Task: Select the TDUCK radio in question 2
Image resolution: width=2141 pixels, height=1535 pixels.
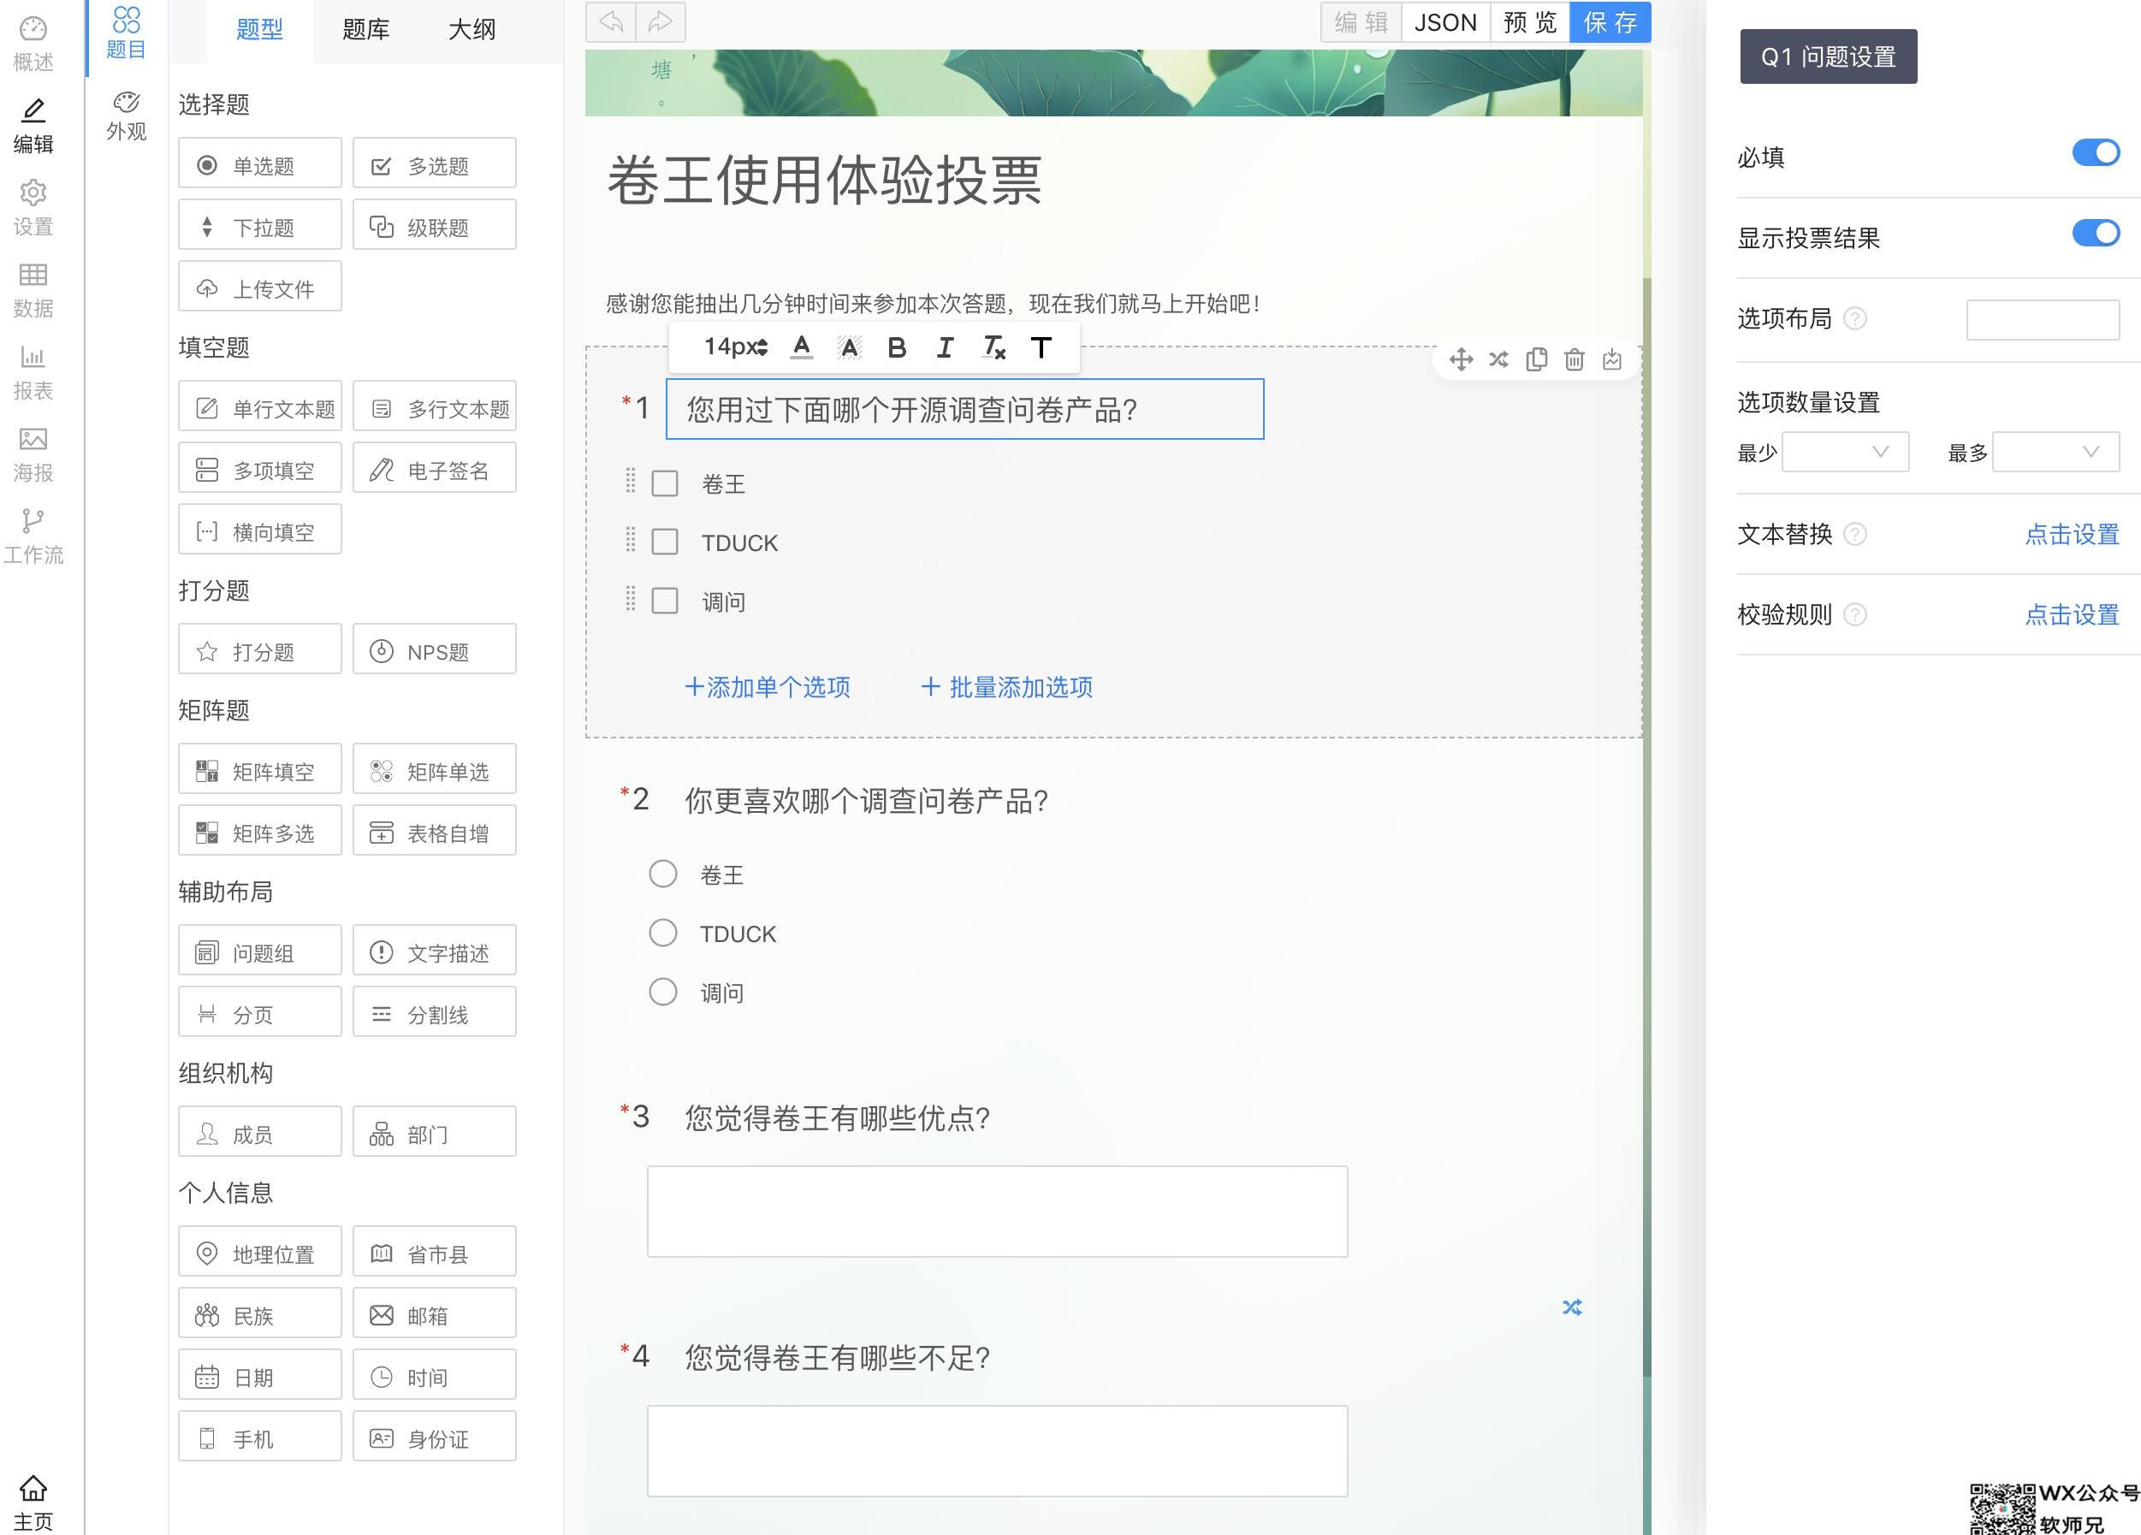Action: 662,933
